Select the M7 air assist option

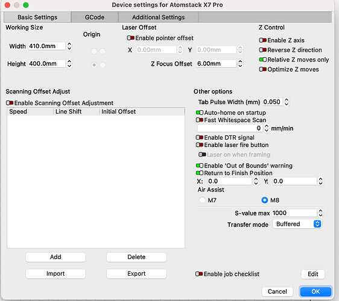click(202, 200)
